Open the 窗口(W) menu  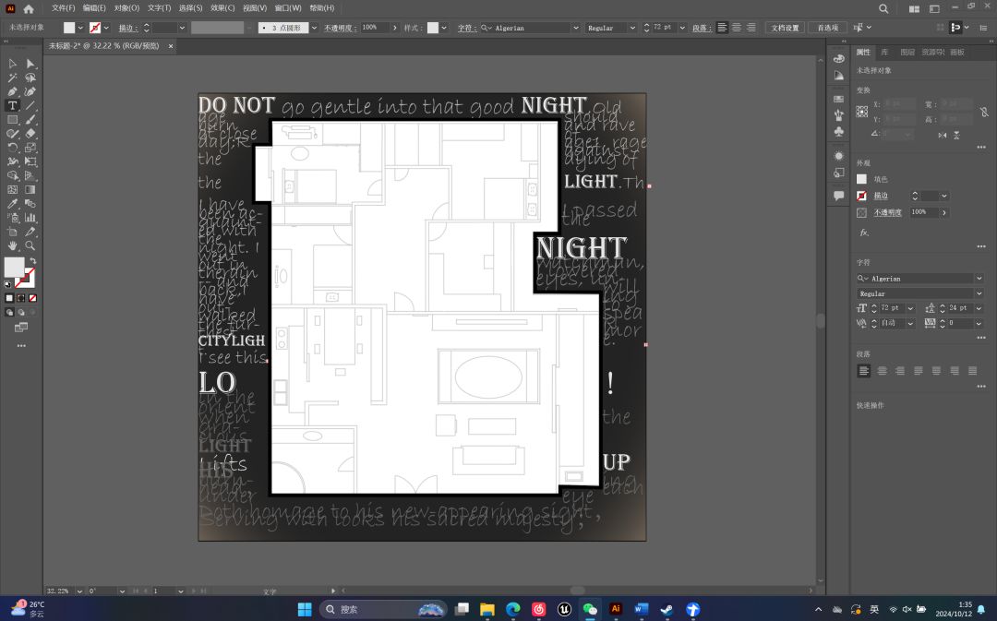point(288,8)
